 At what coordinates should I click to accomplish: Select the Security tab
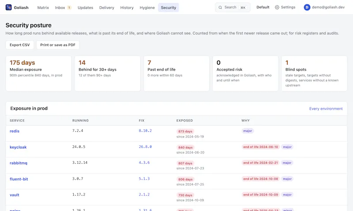pos(169,7)
